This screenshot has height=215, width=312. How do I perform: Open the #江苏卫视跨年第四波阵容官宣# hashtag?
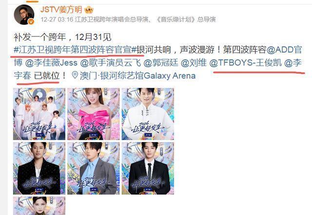pyautogui.click(x=75, y=50)
